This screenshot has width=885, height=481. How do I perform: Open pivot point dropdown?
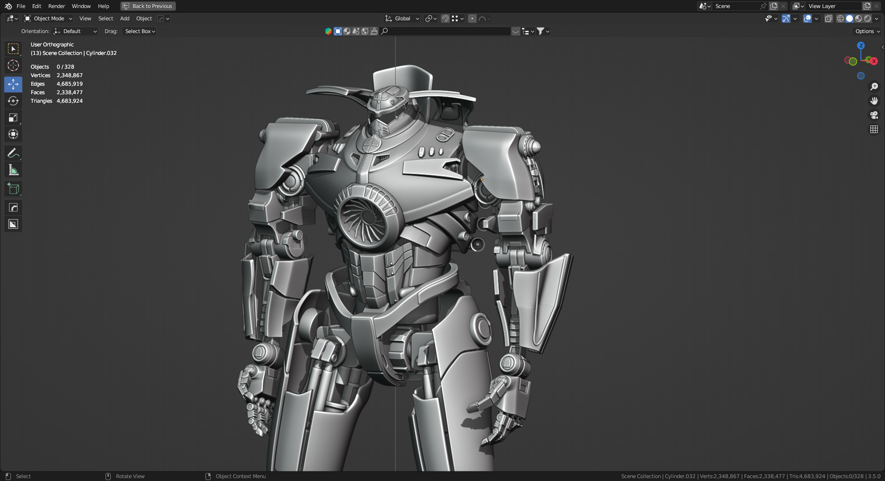click(x=431, y=18)
